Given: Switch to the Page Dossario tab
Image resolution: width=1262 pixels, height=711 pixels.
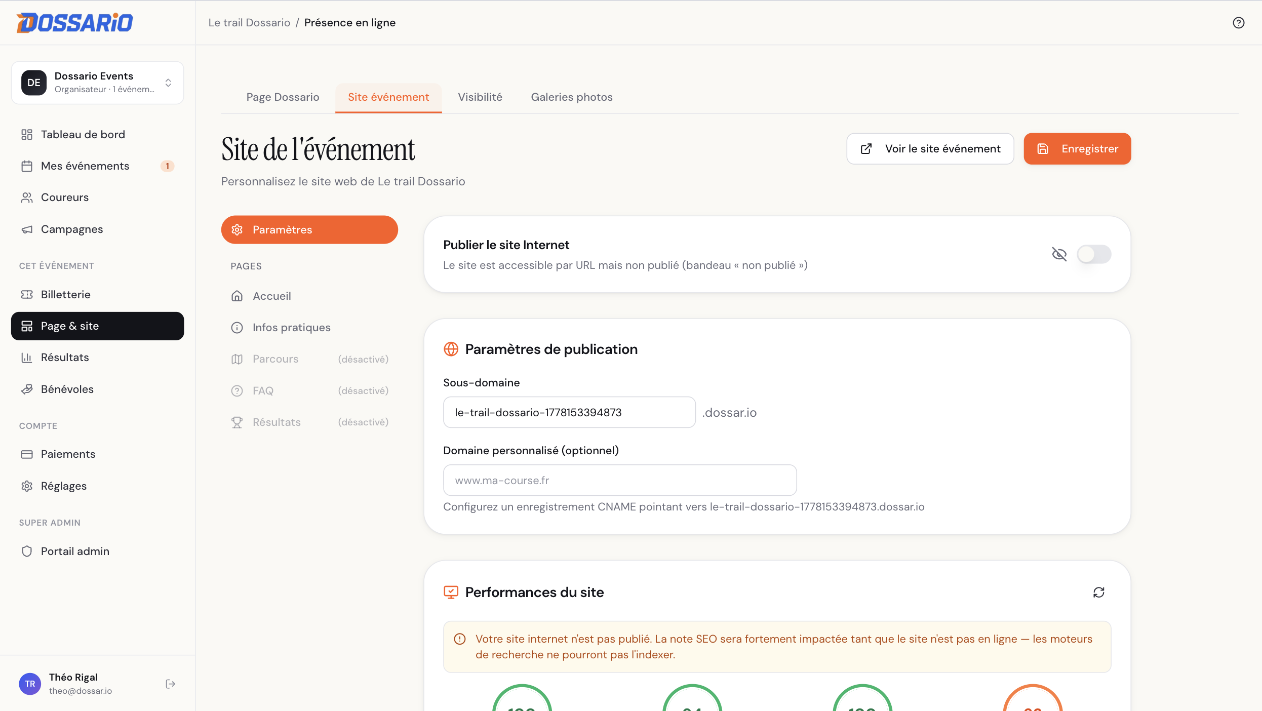Looking at the screenshot, I should (283, 97).
